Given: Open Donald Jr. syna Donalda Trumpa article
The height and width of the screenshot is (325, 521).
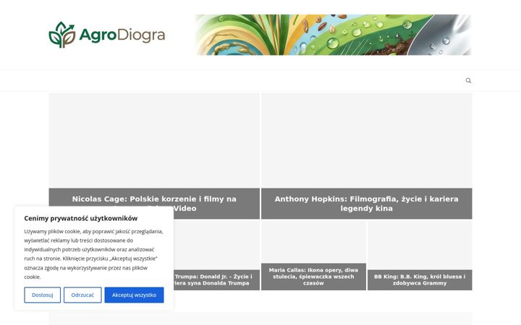Looking at the screenshot, I should (x=213, y=279).
